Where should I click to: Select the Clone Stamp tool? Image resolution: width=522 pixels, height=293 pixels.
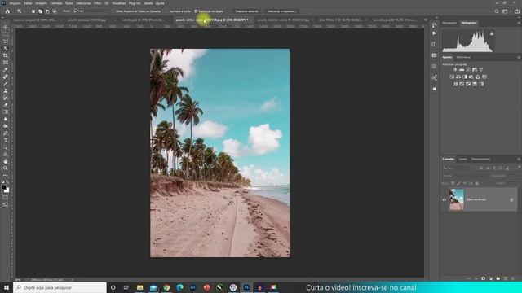(x=6, y=90)
